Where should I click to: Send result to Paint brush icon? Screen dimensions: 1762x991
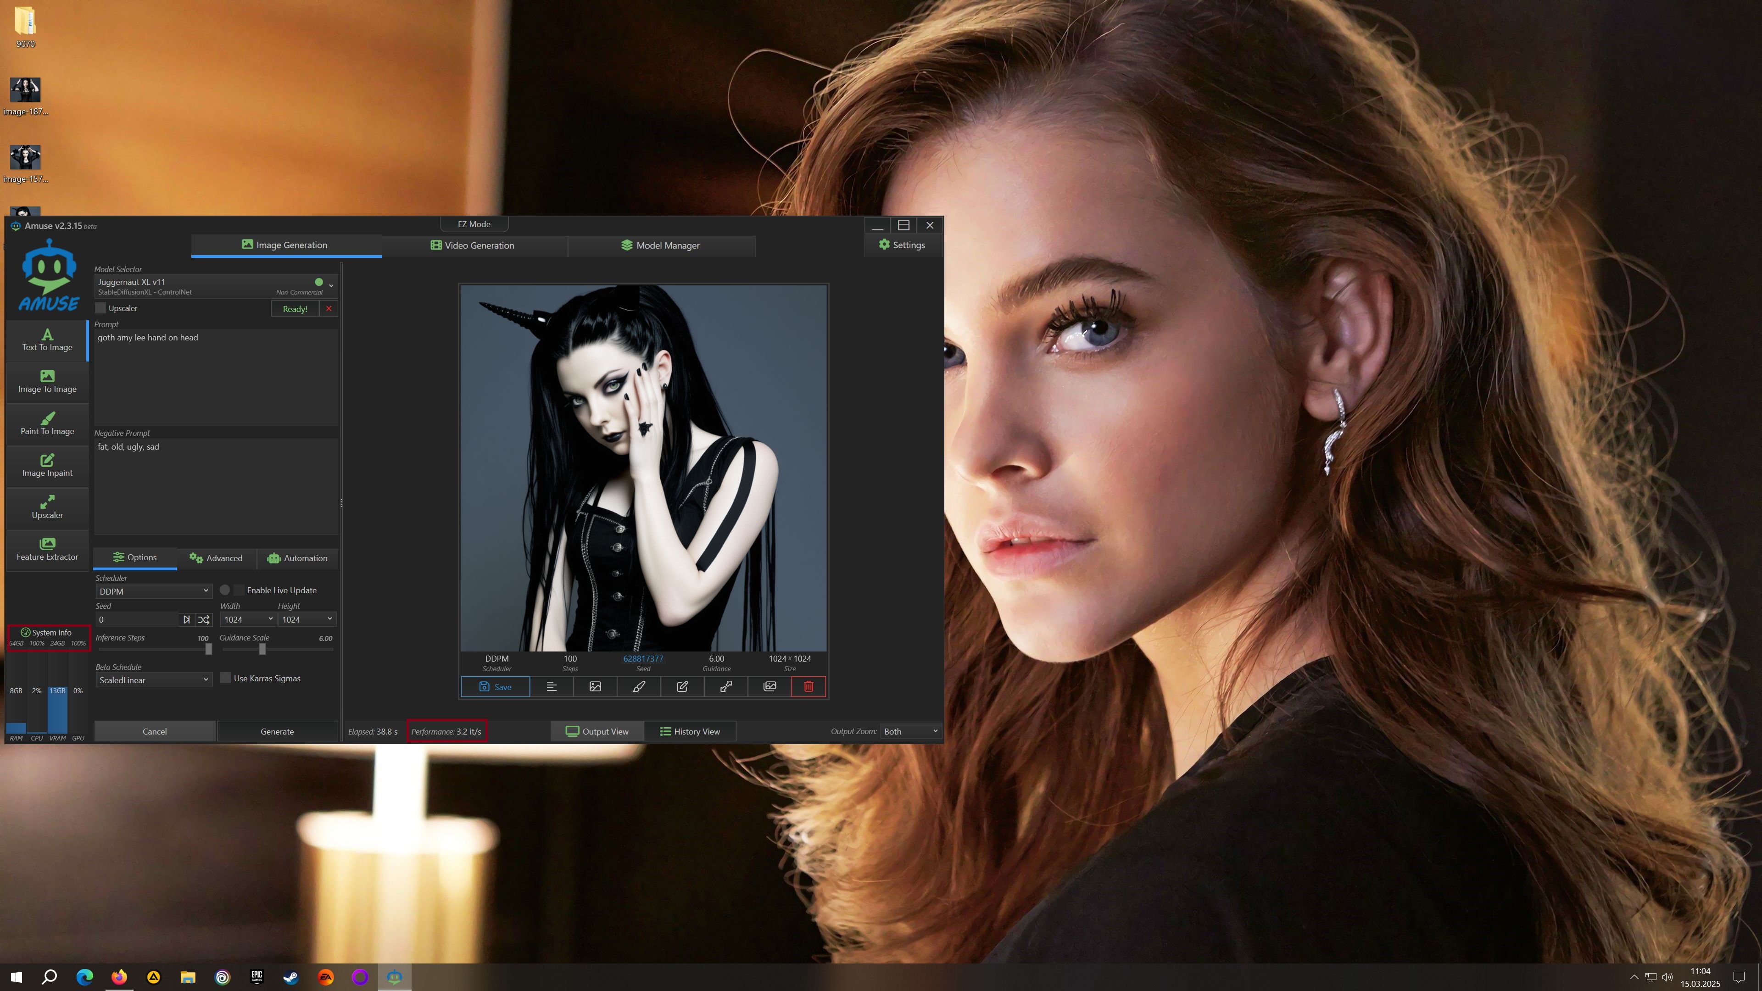point(639,687)
